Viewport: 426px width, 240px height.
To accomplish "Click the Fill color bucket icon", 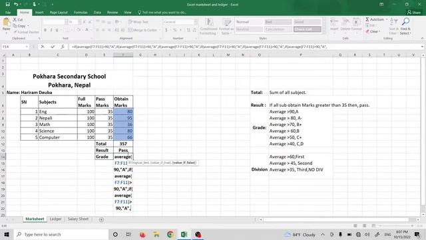I will pyautogui.click(x=79, y=30).
